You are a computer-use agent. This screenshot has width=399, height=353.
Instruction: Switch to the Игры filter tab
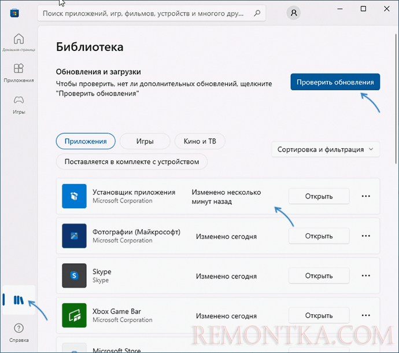pos(145,141)
